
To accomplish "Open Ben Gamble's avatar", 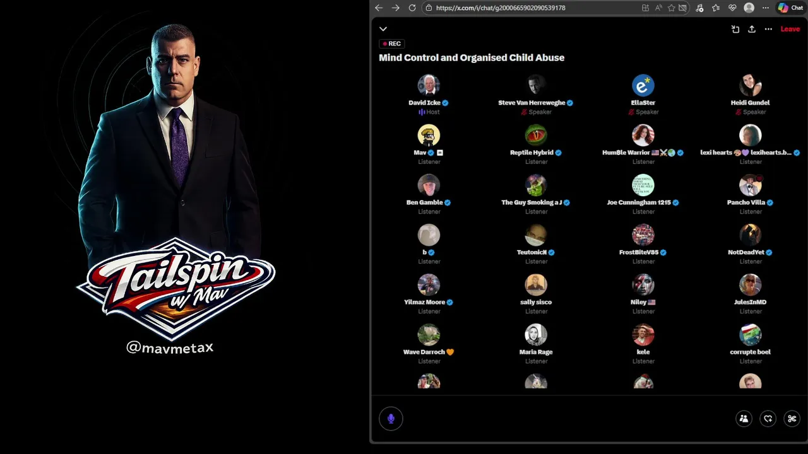I will [429, 185].
